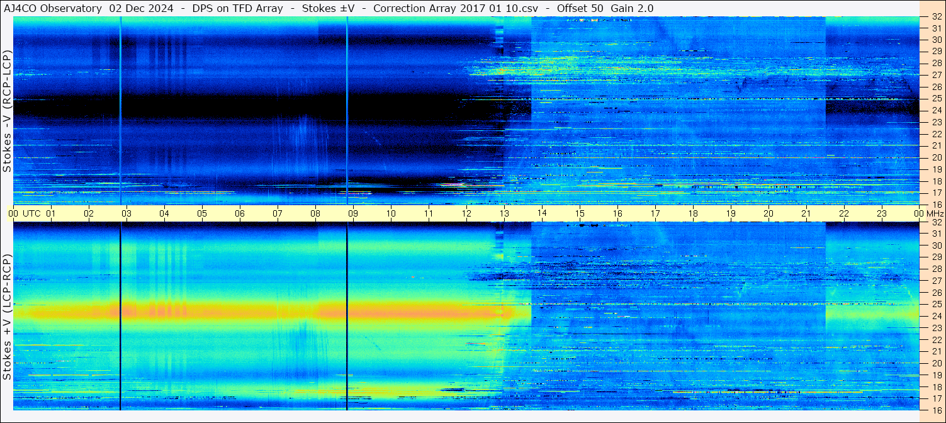This screenshot has width=946, height=423.
Task: Select the 11 hour mark on time axis
Action: click(429, 213)
